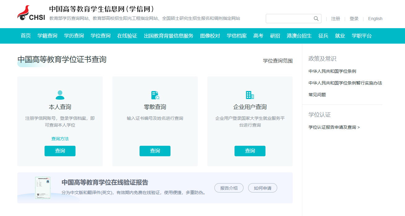
Task: Click the 零散查询 document search icon
Action: point(155,95)
